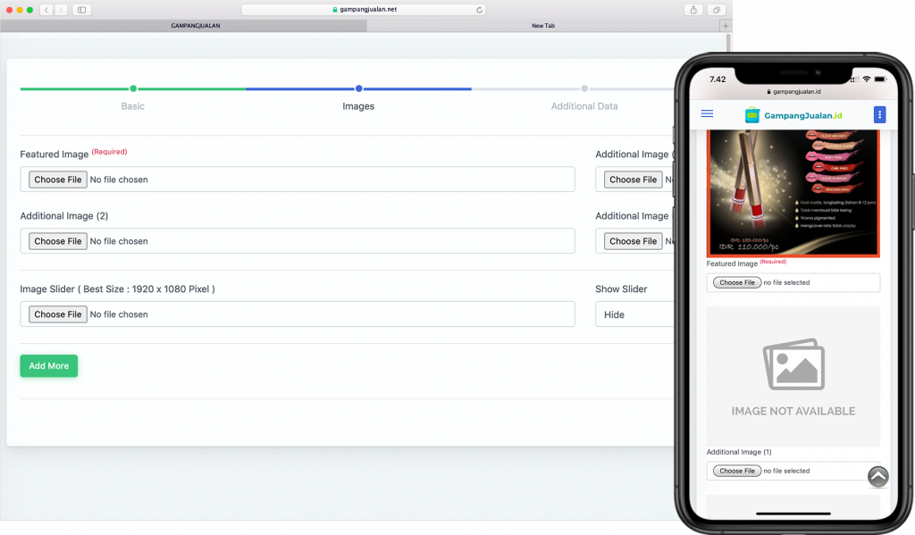915x535 pixels.
Task: Switch to the GAMPANGJUALAN browser tab
Action: pos(195,26)
